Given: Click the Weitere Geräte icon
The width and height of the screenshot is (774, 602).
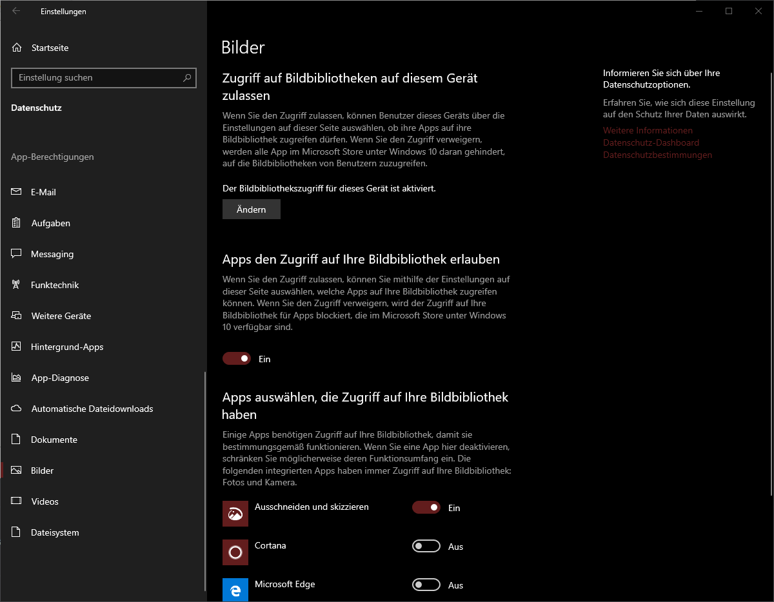Looking at the screenshot, I should 17,316.
